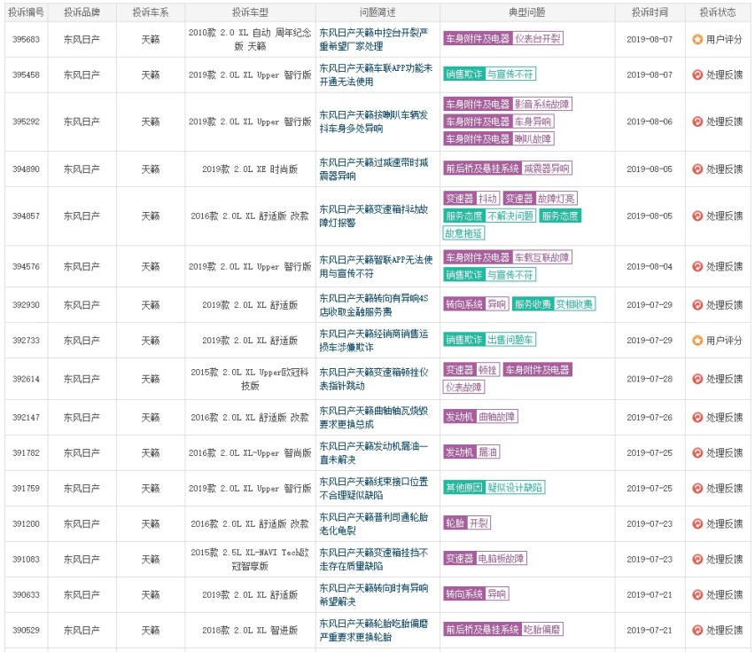755x652 pixels.
Task: Click the 顿挫 transmission problem tag
Action: point(487,370)
